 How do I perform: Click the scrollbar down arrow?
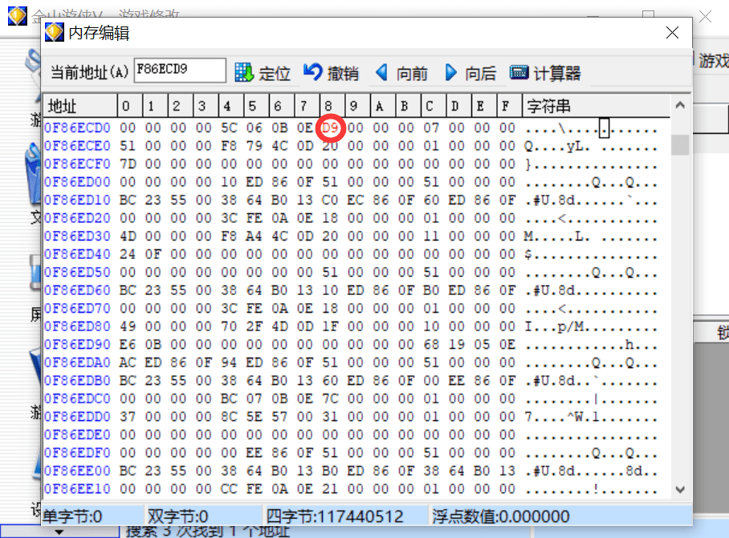(x=680, y=490)
